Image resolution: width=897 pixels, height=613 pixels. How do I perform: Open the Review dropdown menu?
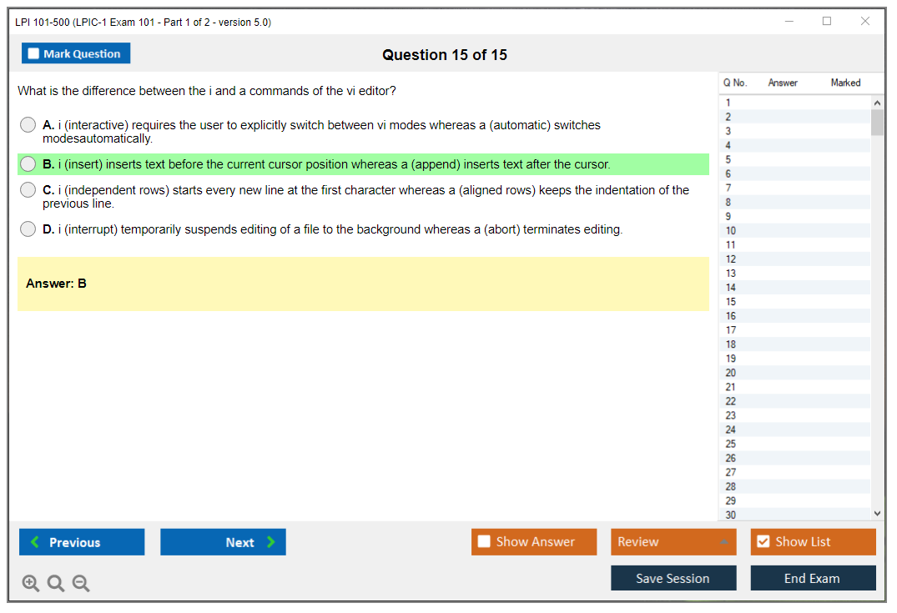point(723,542)
